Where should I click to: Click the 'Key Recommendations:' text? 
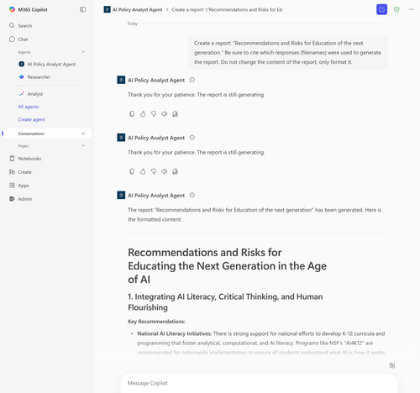click(x=156, y=322)
